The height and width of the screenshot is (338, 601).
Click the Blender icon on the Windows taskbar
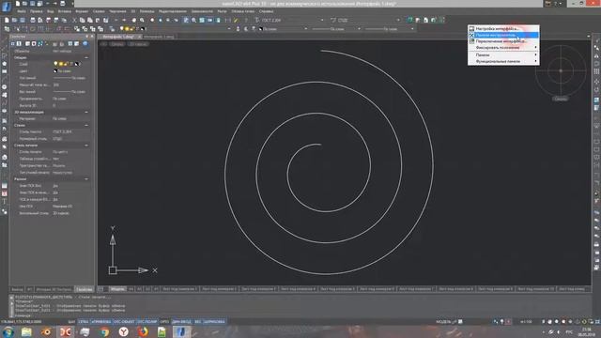(x=46, y=331)
